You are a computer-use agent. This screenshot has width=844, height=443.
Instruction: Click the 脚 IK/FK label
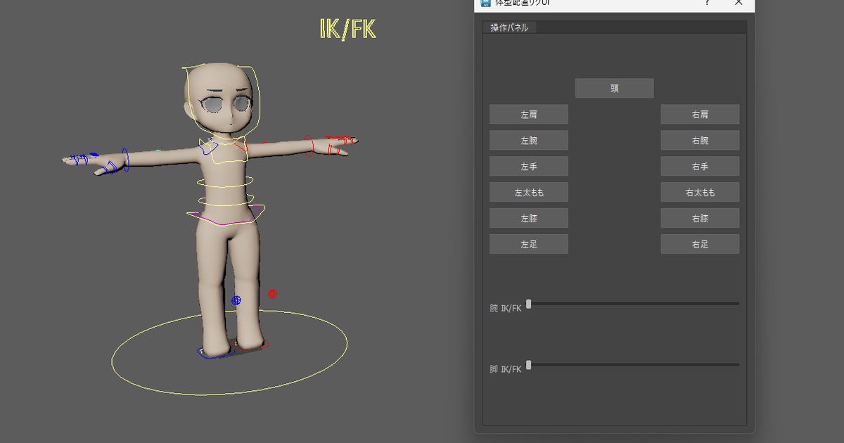(506, 369)
